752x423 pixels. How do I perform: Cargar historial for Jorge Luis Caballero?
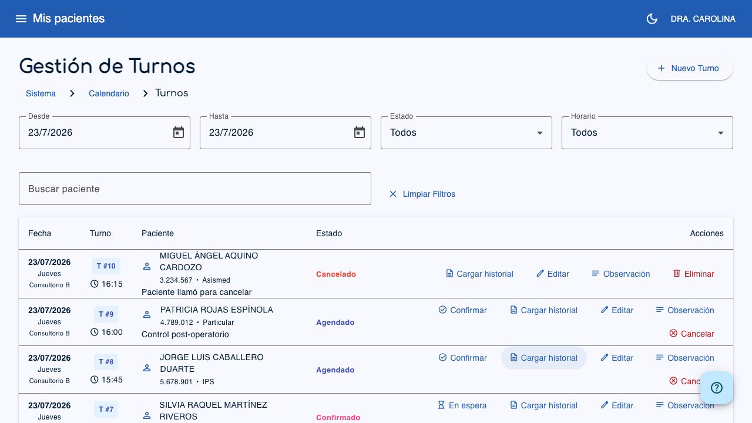coord(543,358)
